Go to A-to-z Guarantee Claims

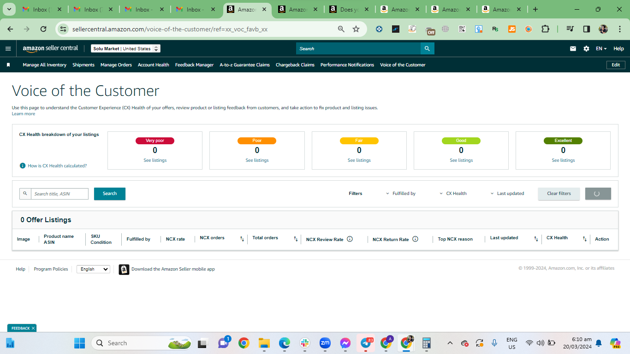point(245,65)
